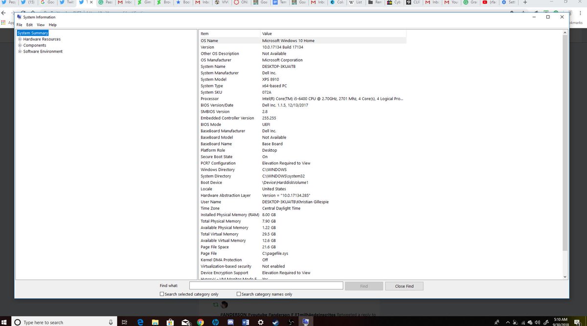This screenshot has height=326, width=587.
Task: Select Hardware Resources label in tree
Action: (x=42, y=39)
